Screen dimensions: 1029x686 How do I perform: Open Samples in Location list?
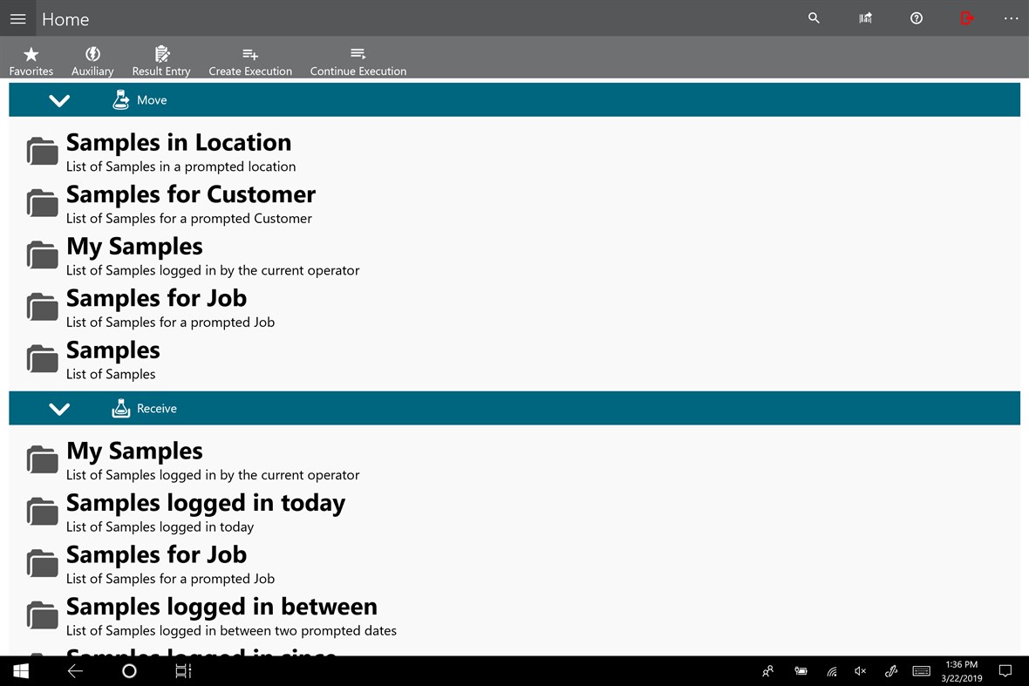(178, 142)
